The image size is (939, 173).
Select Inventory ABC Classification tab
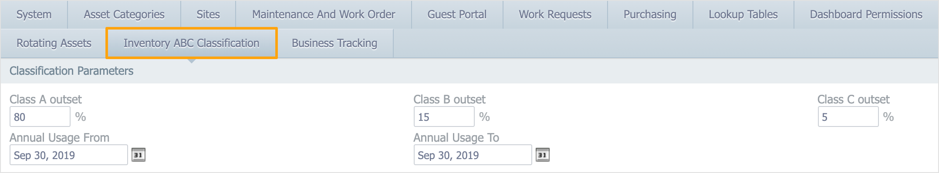191,43
